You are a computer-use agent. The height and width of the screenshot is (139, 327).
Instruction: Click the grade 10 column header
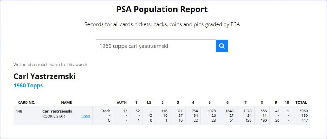[x=287, y=102]
